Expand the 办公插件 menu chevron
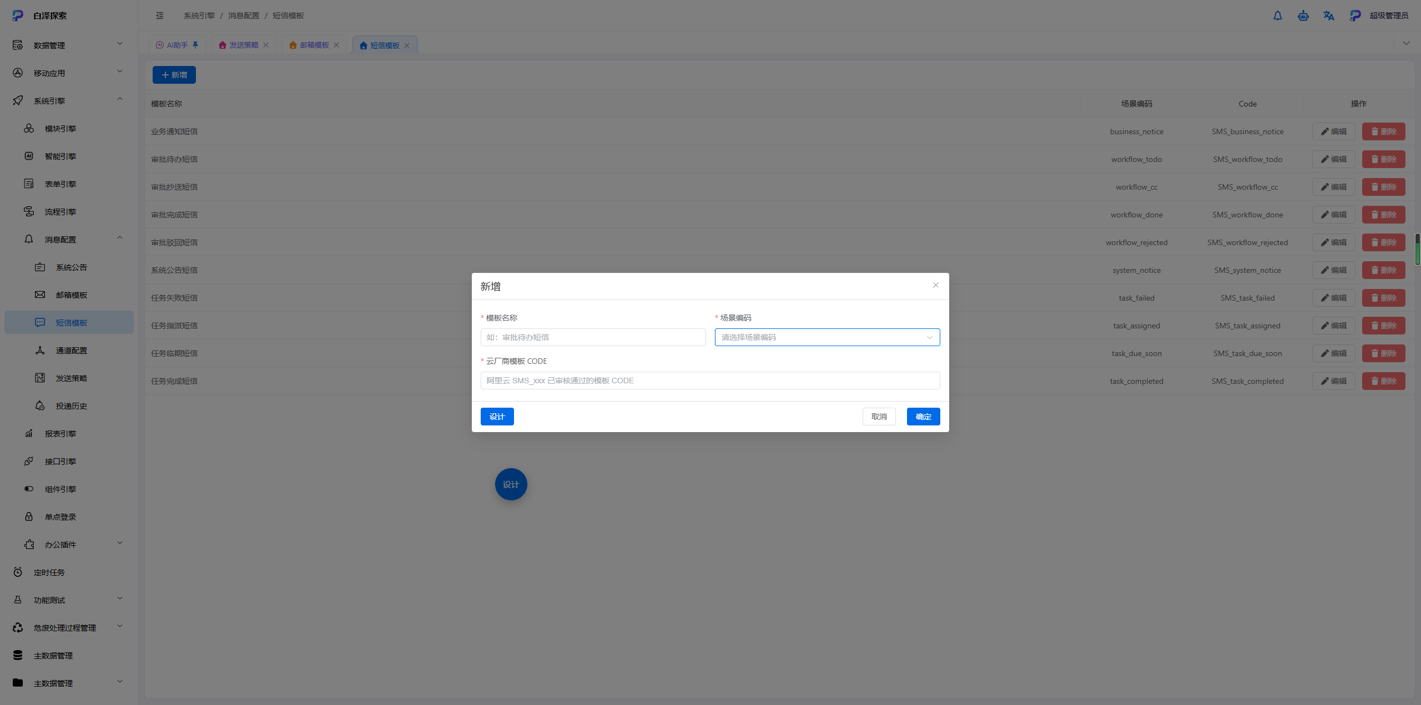The height and width of the screenshot is (705, 1421). point(120,543)
